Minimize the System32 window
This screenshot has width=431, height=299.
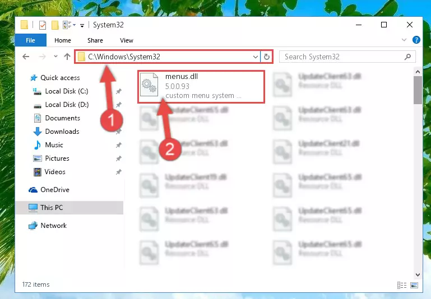pyautogui.click(x=359, y=25)
